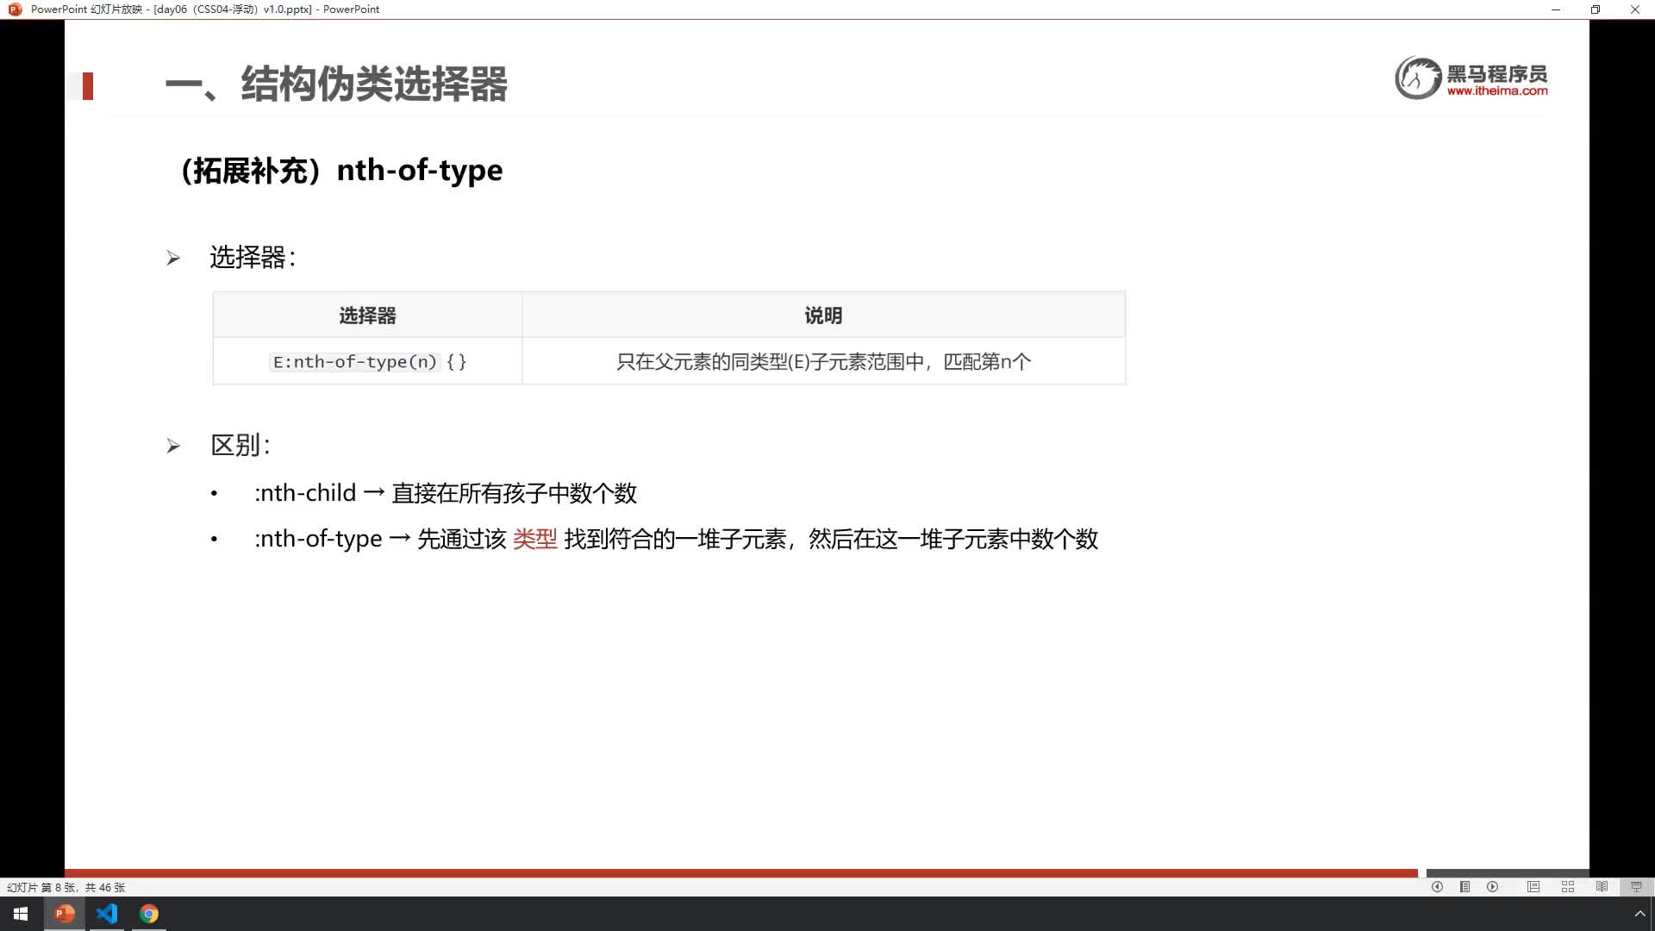Click the 选择器: section label

(253, 257)
